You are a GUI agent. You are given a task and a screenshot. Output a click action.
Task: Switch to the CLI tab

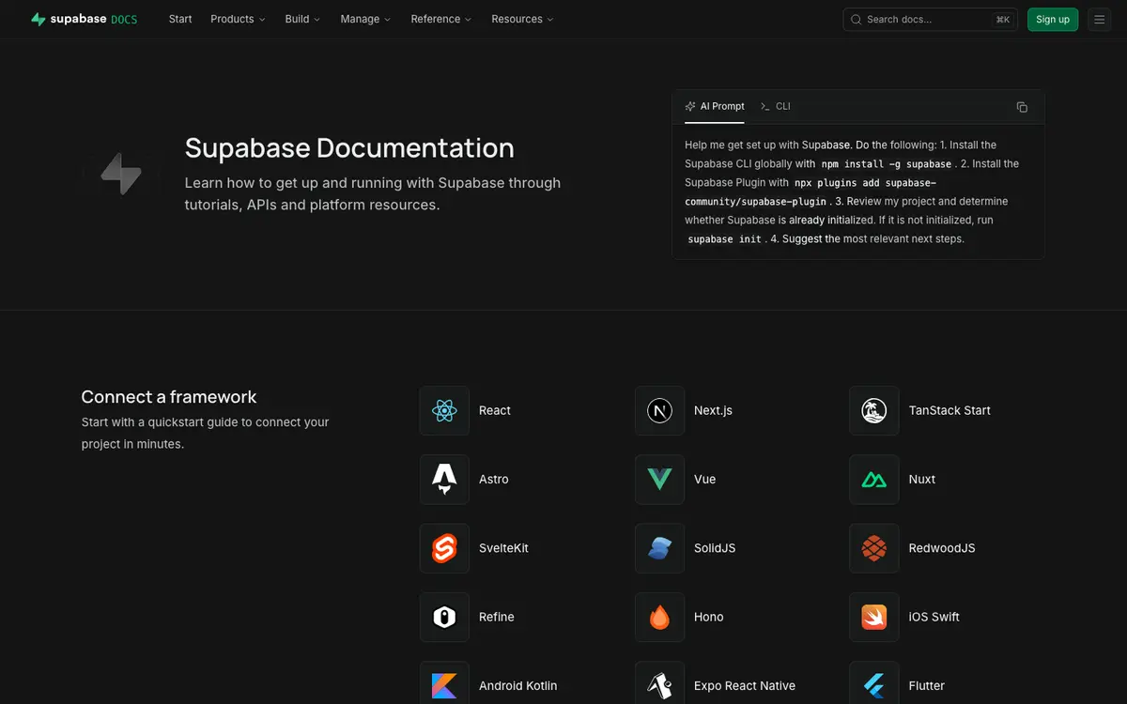776,106
